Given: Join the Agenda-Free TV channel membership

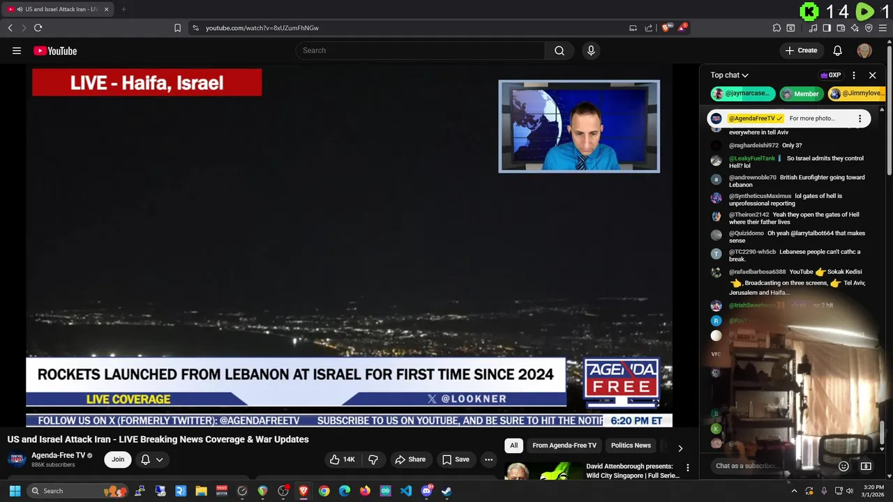Looking at the screenshot, I should (118, 459).
